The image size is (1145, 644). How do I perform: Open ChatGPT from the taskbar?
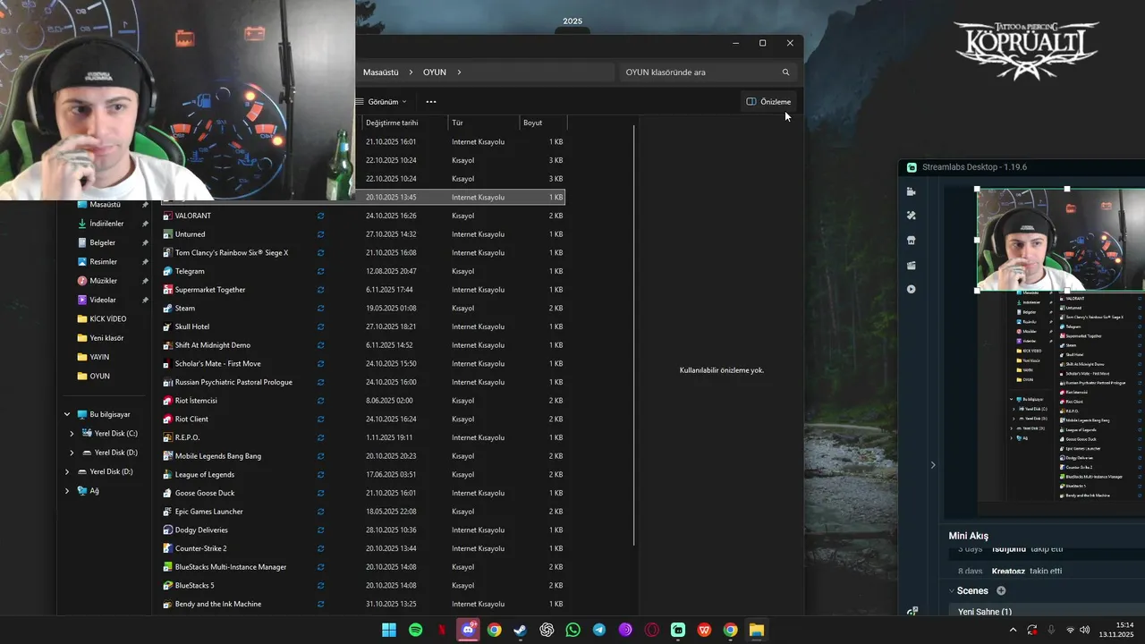(547, 630)
